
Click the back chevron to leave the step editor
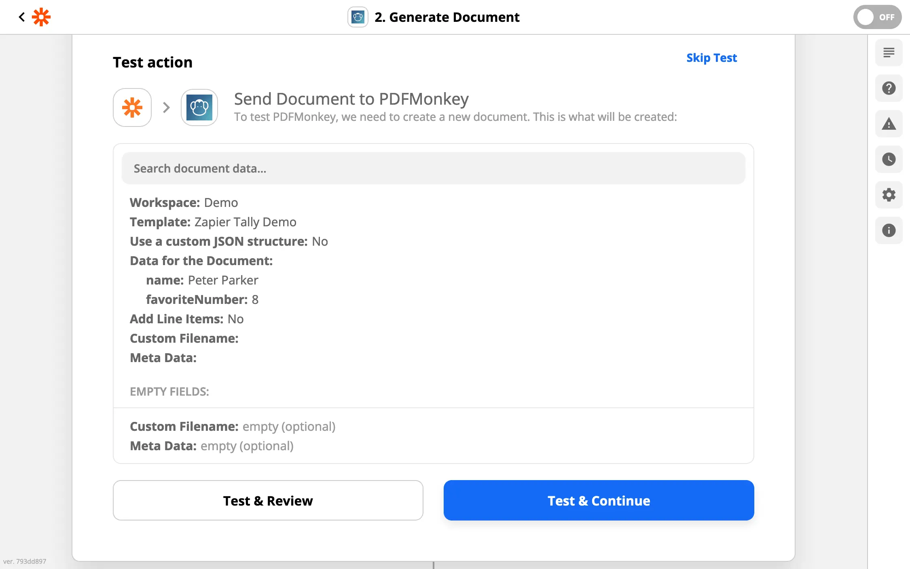coord(21,17)
